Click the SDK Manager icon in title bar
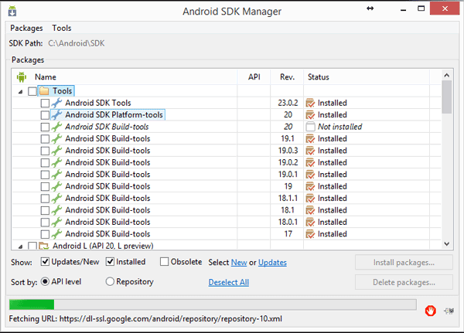464x333 pixels. [x=12, y=11]
